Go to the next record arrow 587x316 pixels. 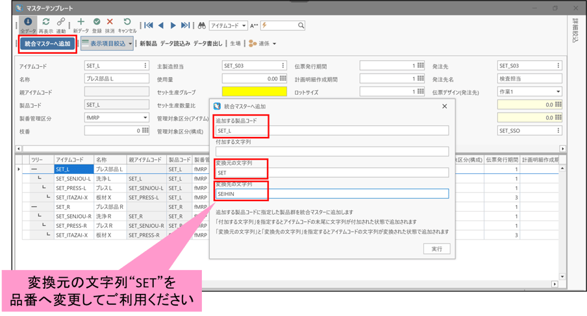tap(173, 25)
